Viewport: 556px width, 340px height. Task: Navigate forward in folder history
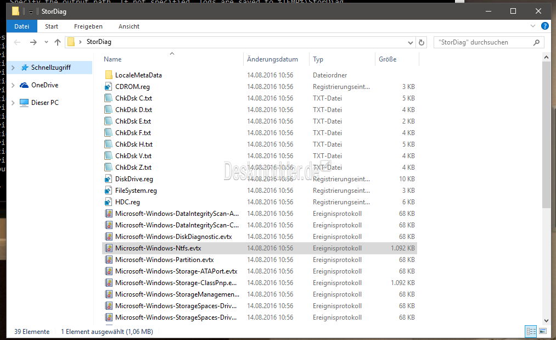click(x=33, y=42)
